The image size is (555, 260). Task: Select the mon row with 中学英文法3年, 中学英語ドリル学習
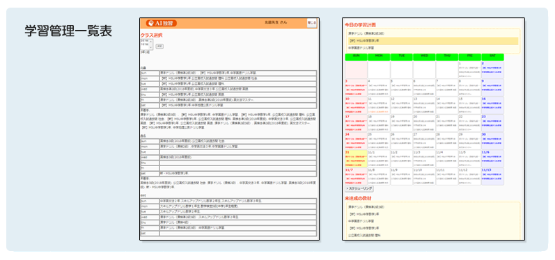click(x=228, y=146)
